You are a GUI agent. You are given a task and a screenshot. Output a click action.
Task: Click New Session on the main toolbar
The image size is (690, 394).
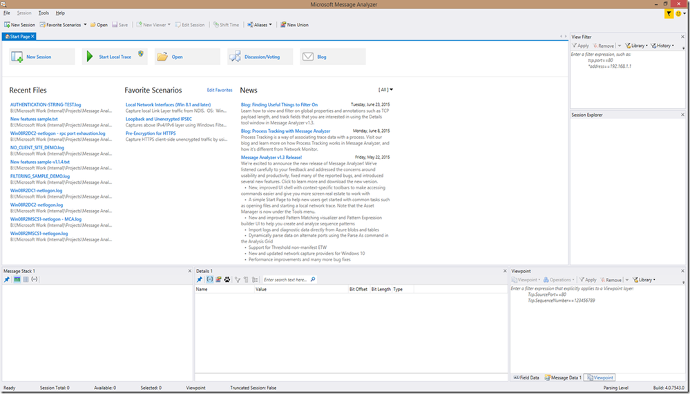click(20, 25)
